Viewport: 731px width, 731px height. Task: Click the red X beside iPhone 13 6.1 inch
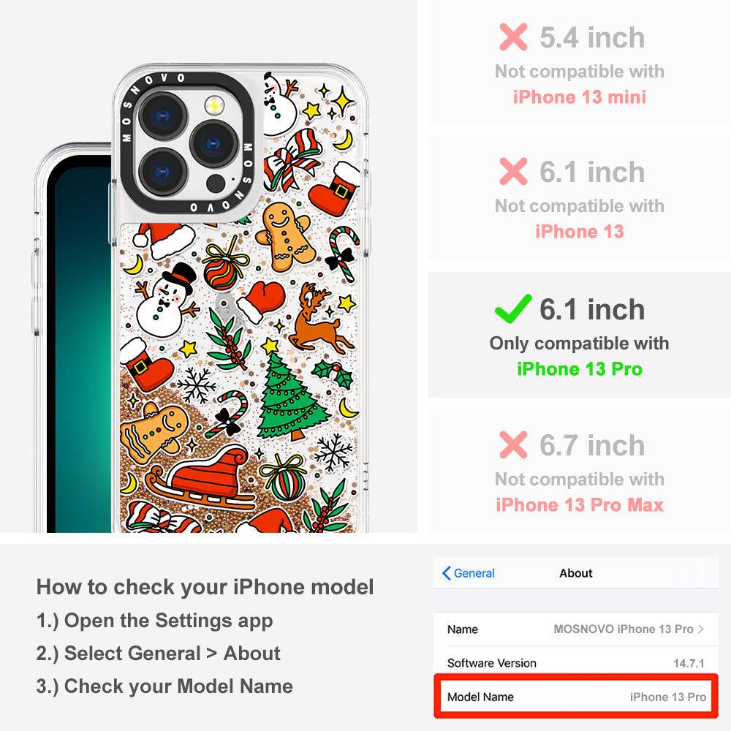click(513, 171)
